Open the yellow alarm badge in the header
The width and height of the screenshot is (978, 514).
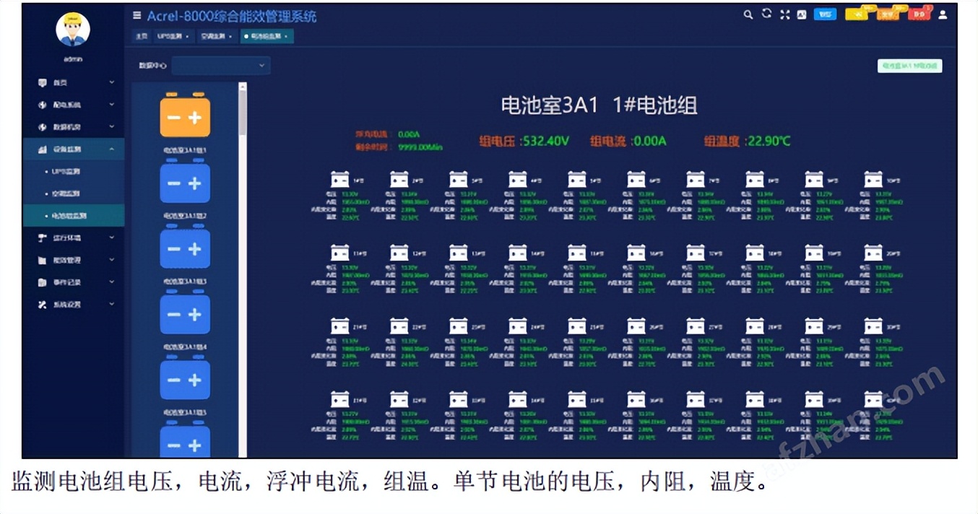coord(857,14)
